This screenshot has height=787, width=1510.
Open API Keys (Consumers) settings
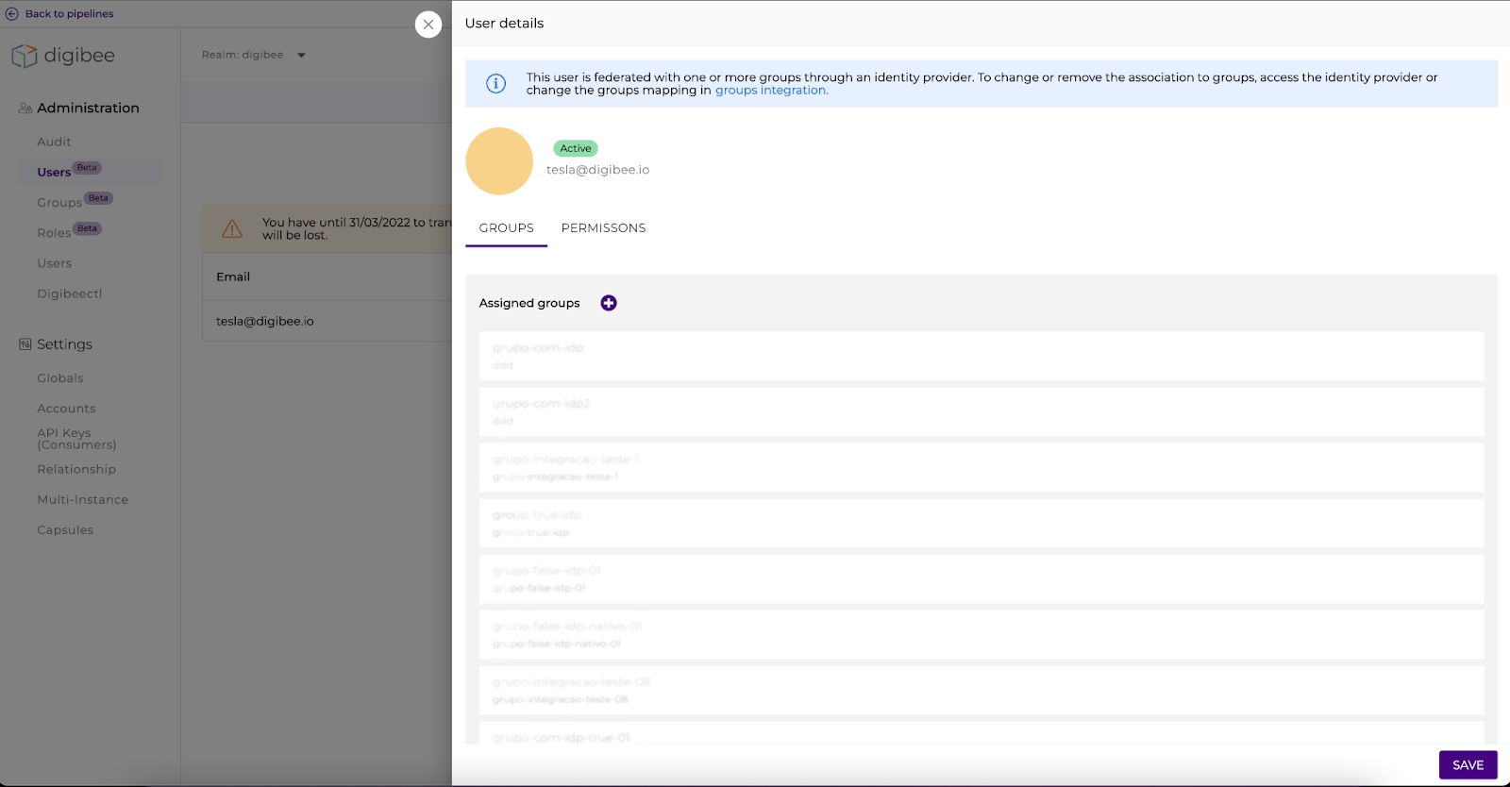coord(76,439)
